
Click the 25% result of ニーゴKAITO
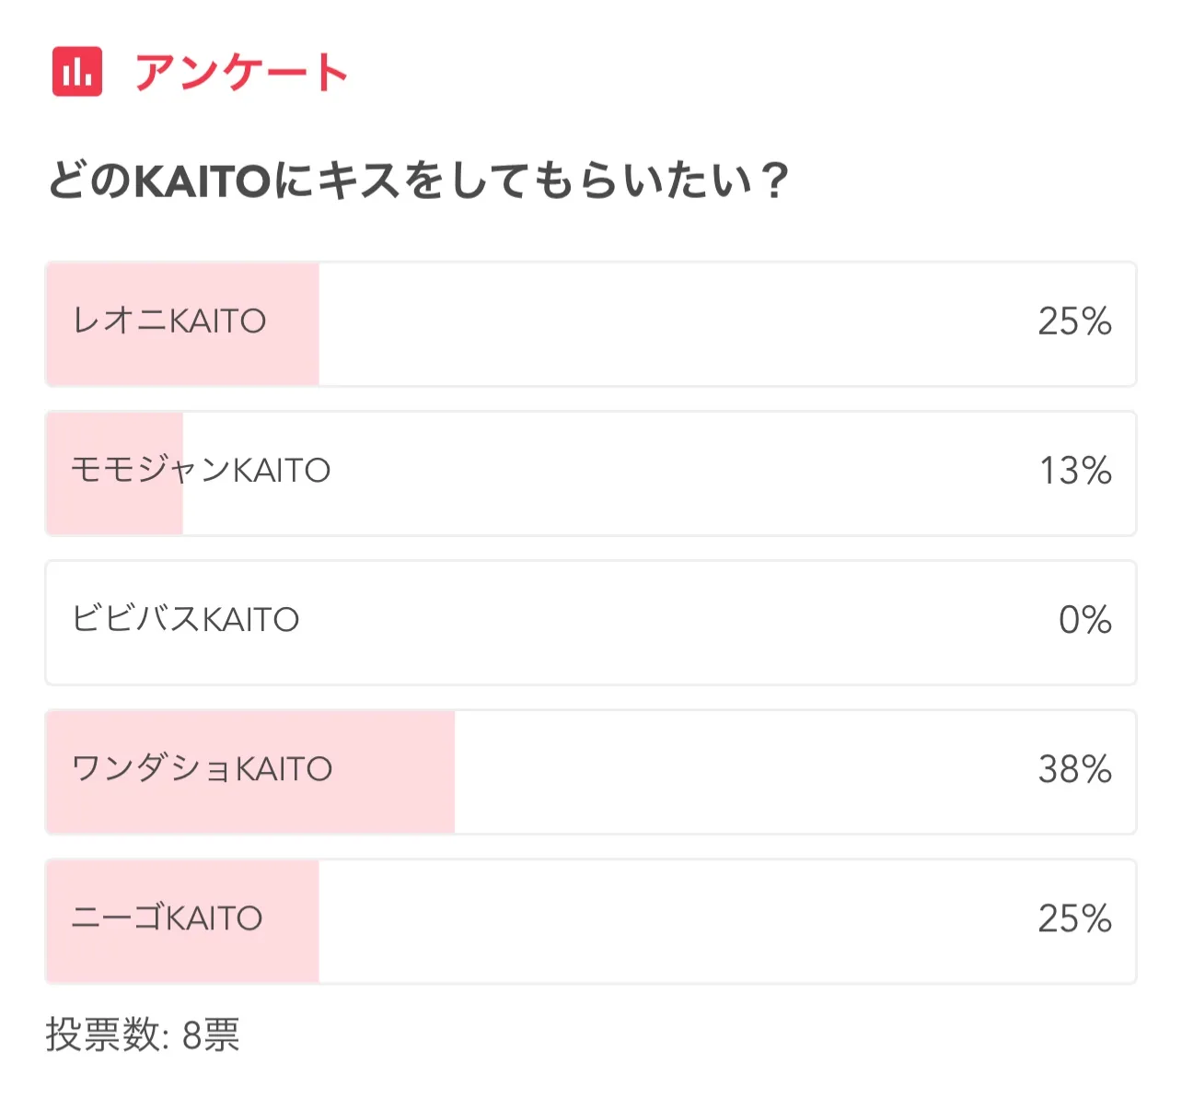click(1074, 918)
